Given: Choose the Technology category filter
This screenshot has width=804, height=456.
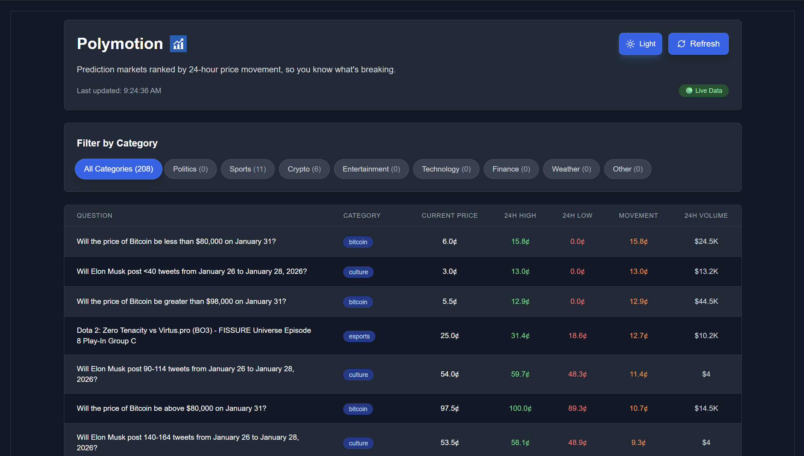Looking at the screenshot, I should (446, 169).
